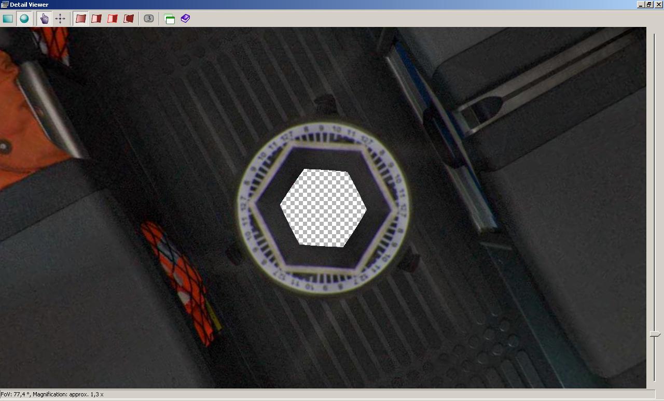Minimize the Detail Viewer window
Screen dimensions: 664x401
pos(641,5)
